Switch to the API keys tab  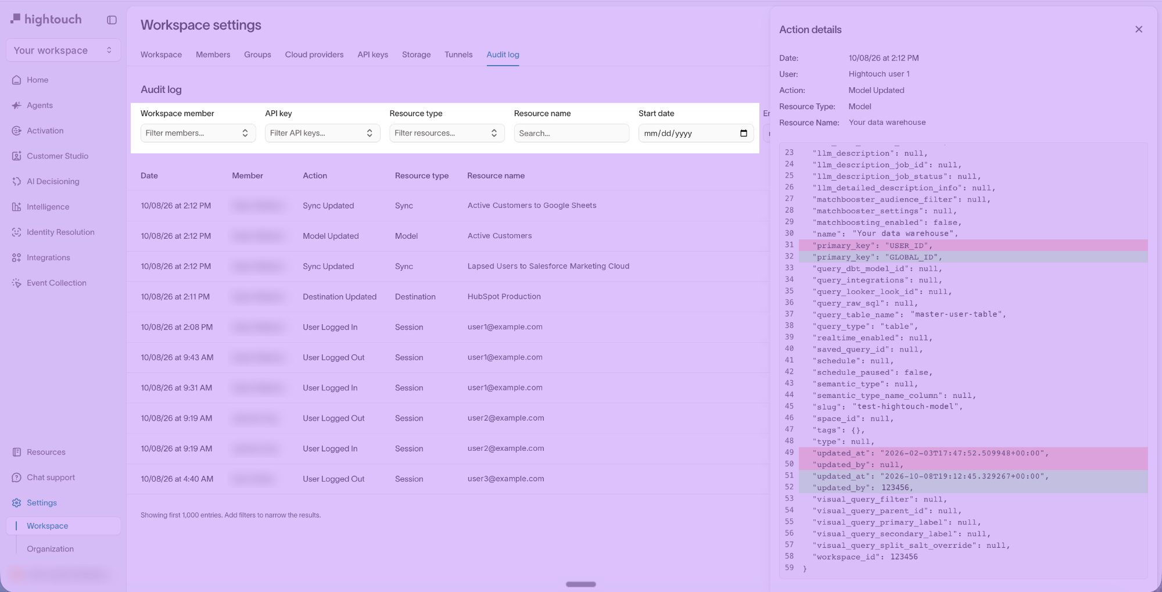tap(372, 55)
